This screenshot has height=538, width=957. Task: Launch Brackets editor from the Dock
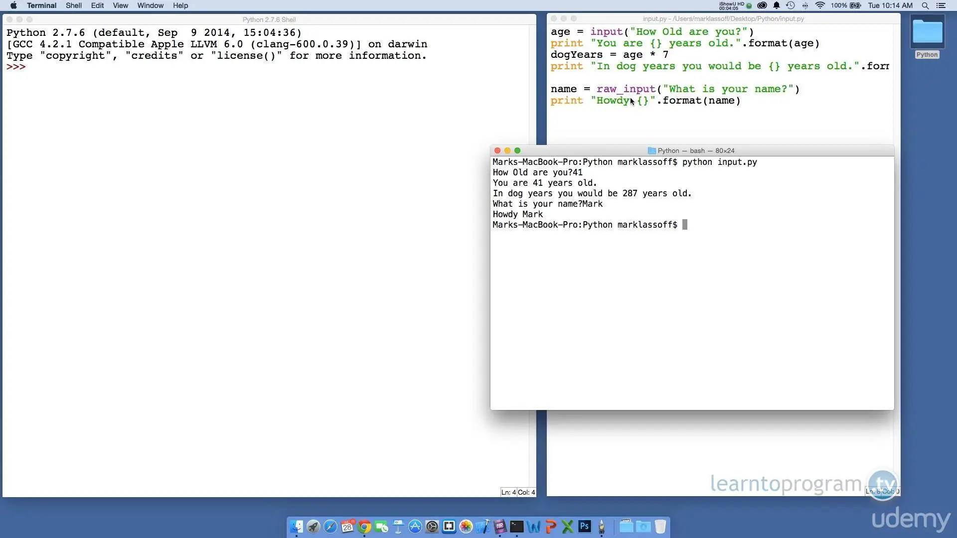coord(449,527)
